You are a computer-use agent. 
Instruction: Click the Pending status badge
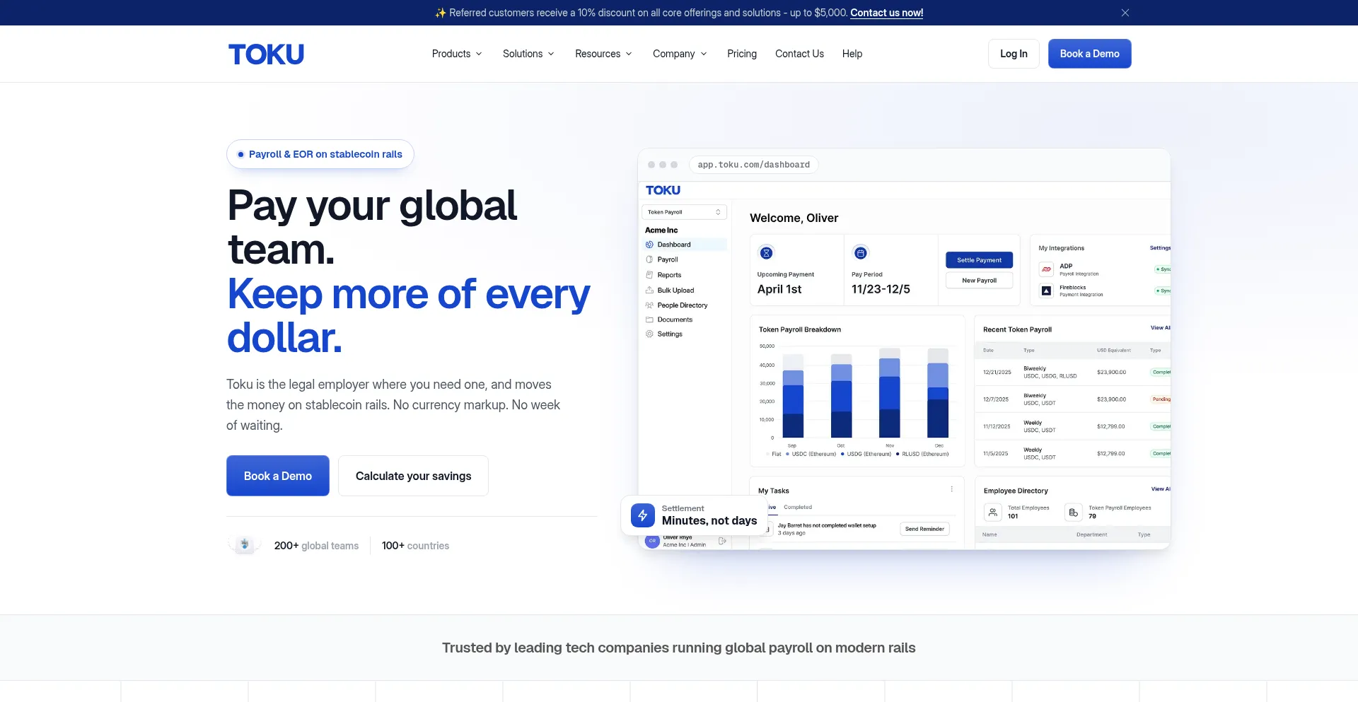(1161, 399)
